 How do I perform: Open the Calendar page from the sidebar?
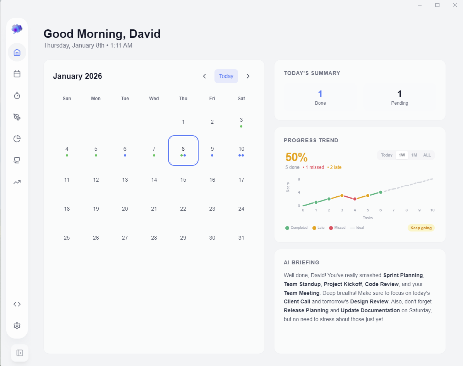click(x=17, y=74)
